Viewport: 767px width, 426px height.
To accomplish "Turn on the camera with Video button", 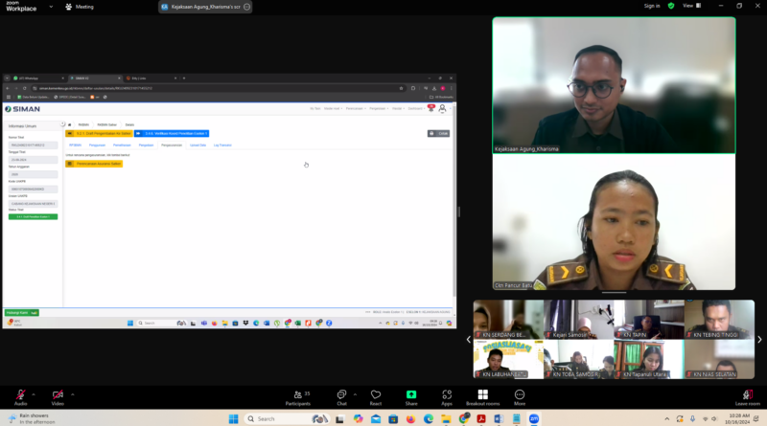I will (58, 396).
